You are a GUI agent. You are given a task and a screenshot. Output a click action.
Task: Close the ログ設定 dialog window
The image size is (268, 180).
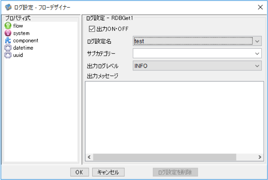pyautogui.click(x=260, y=7)
